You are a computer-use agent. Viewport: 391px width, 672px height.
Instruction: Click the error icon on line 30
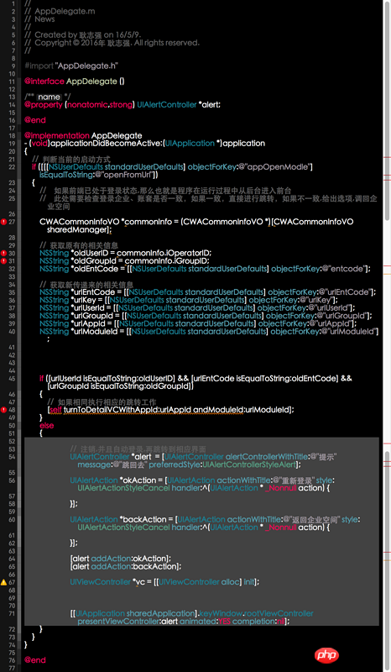3,253
